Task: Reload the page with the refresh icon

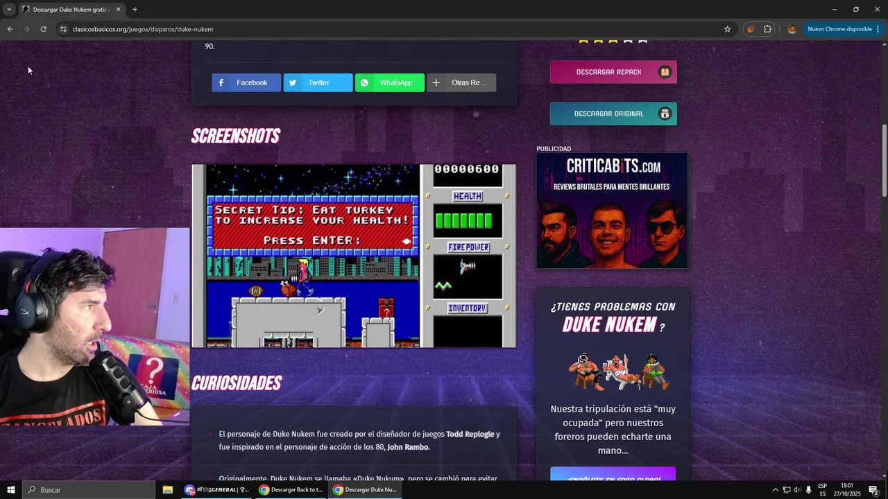Action: coord(43,29)
